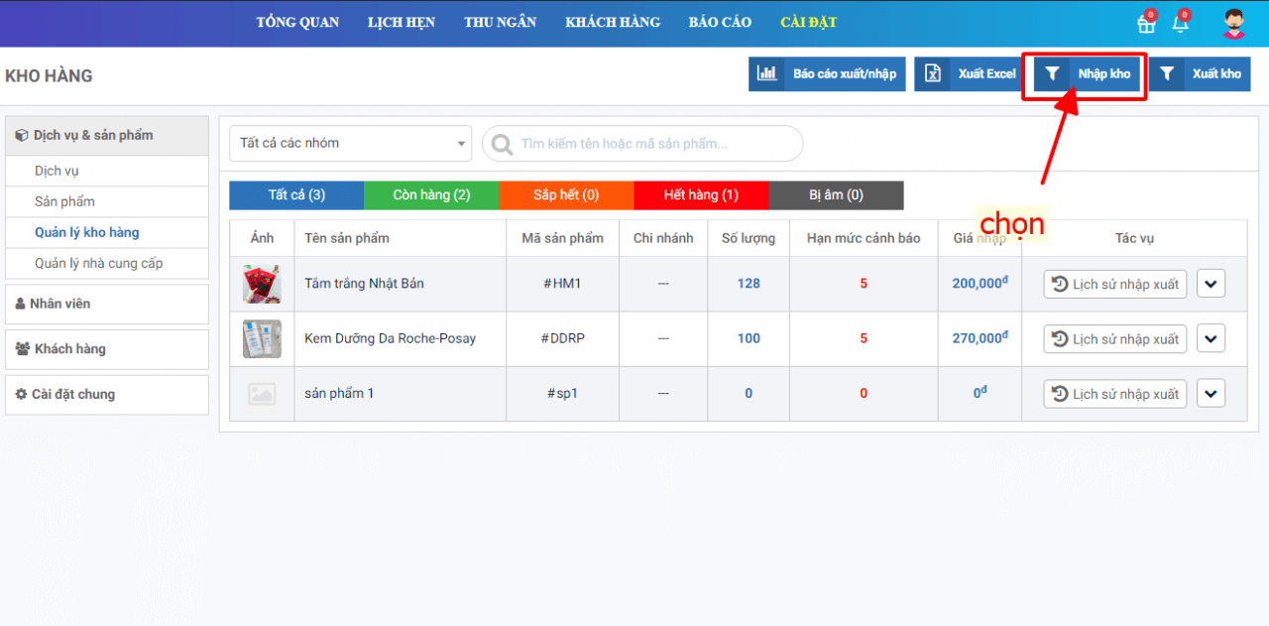The height and width of the screenshot is (626, 1269).
Task: Click the search magnifier icon
Action: (503, 144)
